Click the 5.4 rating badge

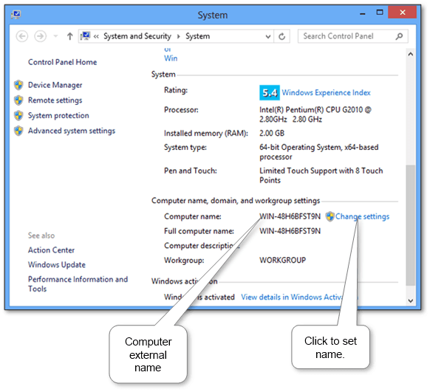coord(269,93)
